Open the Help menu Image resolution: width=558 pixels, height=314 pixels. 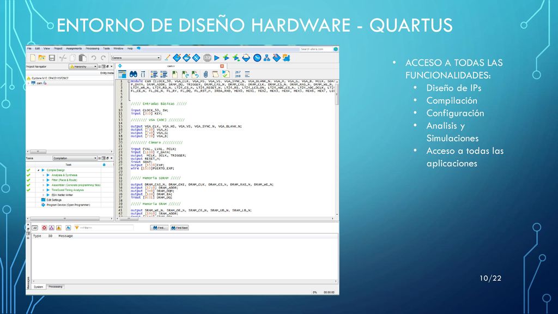(x=130, y=49)
